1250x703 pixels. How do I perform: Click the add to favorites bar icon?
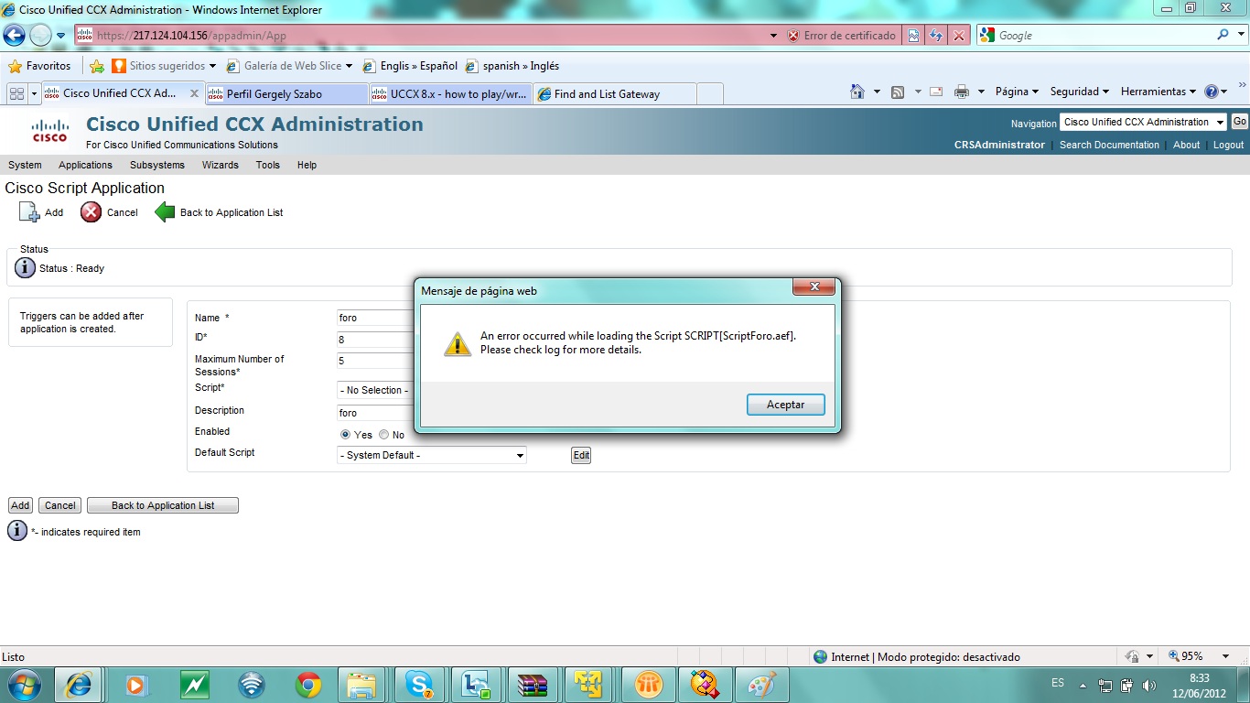pos(97,66)
